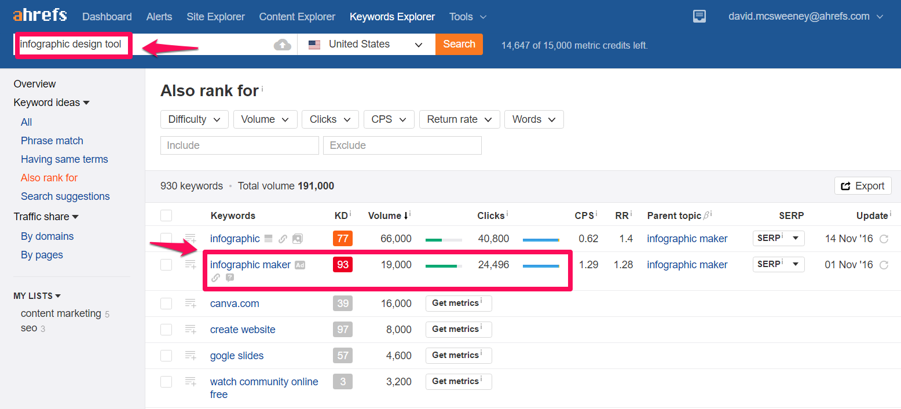Open the United States country dropdown
The width and height of the screenshot is (901, 409).
pyautogui.click(x=366, y=44)
